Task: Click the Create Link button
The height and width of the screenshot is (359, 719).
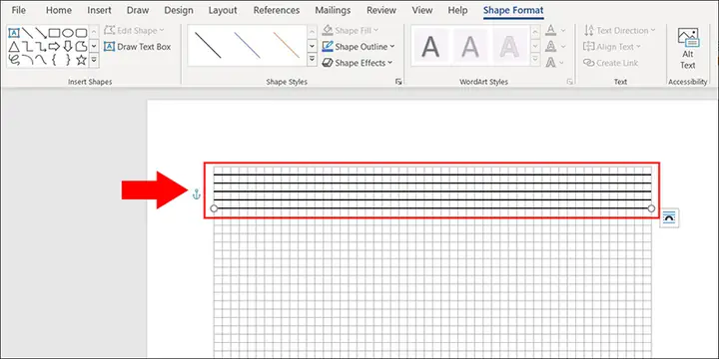Action: click(611, 63)
